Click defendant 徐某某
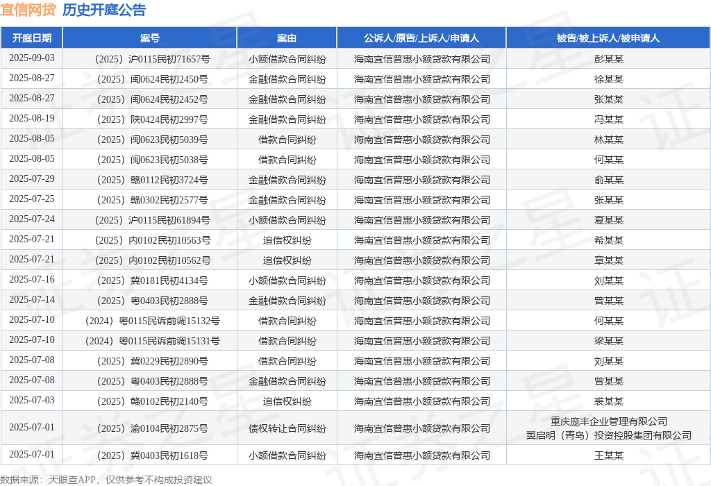The image size is (711, 486). [x=608, y=79]
